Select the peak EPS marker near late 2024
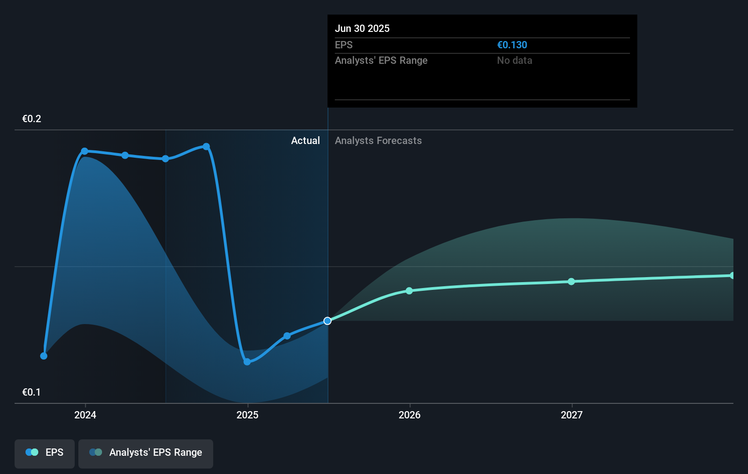The height and width of the screenshot is (474, 748). click(206, 146)
